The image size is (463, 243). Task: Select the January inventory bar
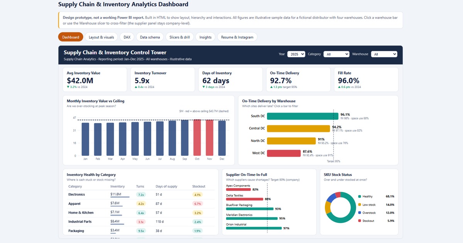(85, 139)
